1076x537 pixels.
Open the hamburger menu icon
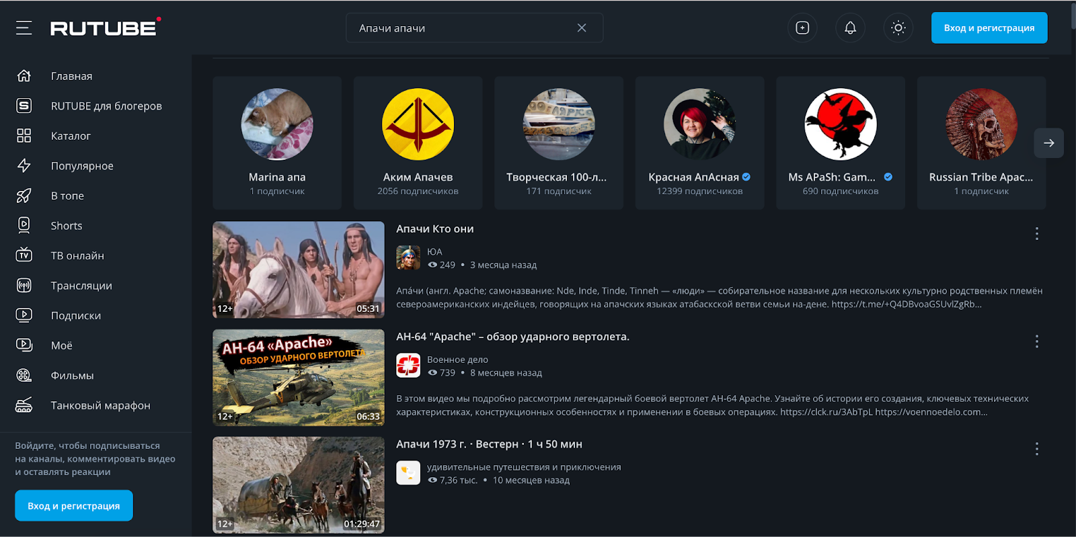point(24,28)
